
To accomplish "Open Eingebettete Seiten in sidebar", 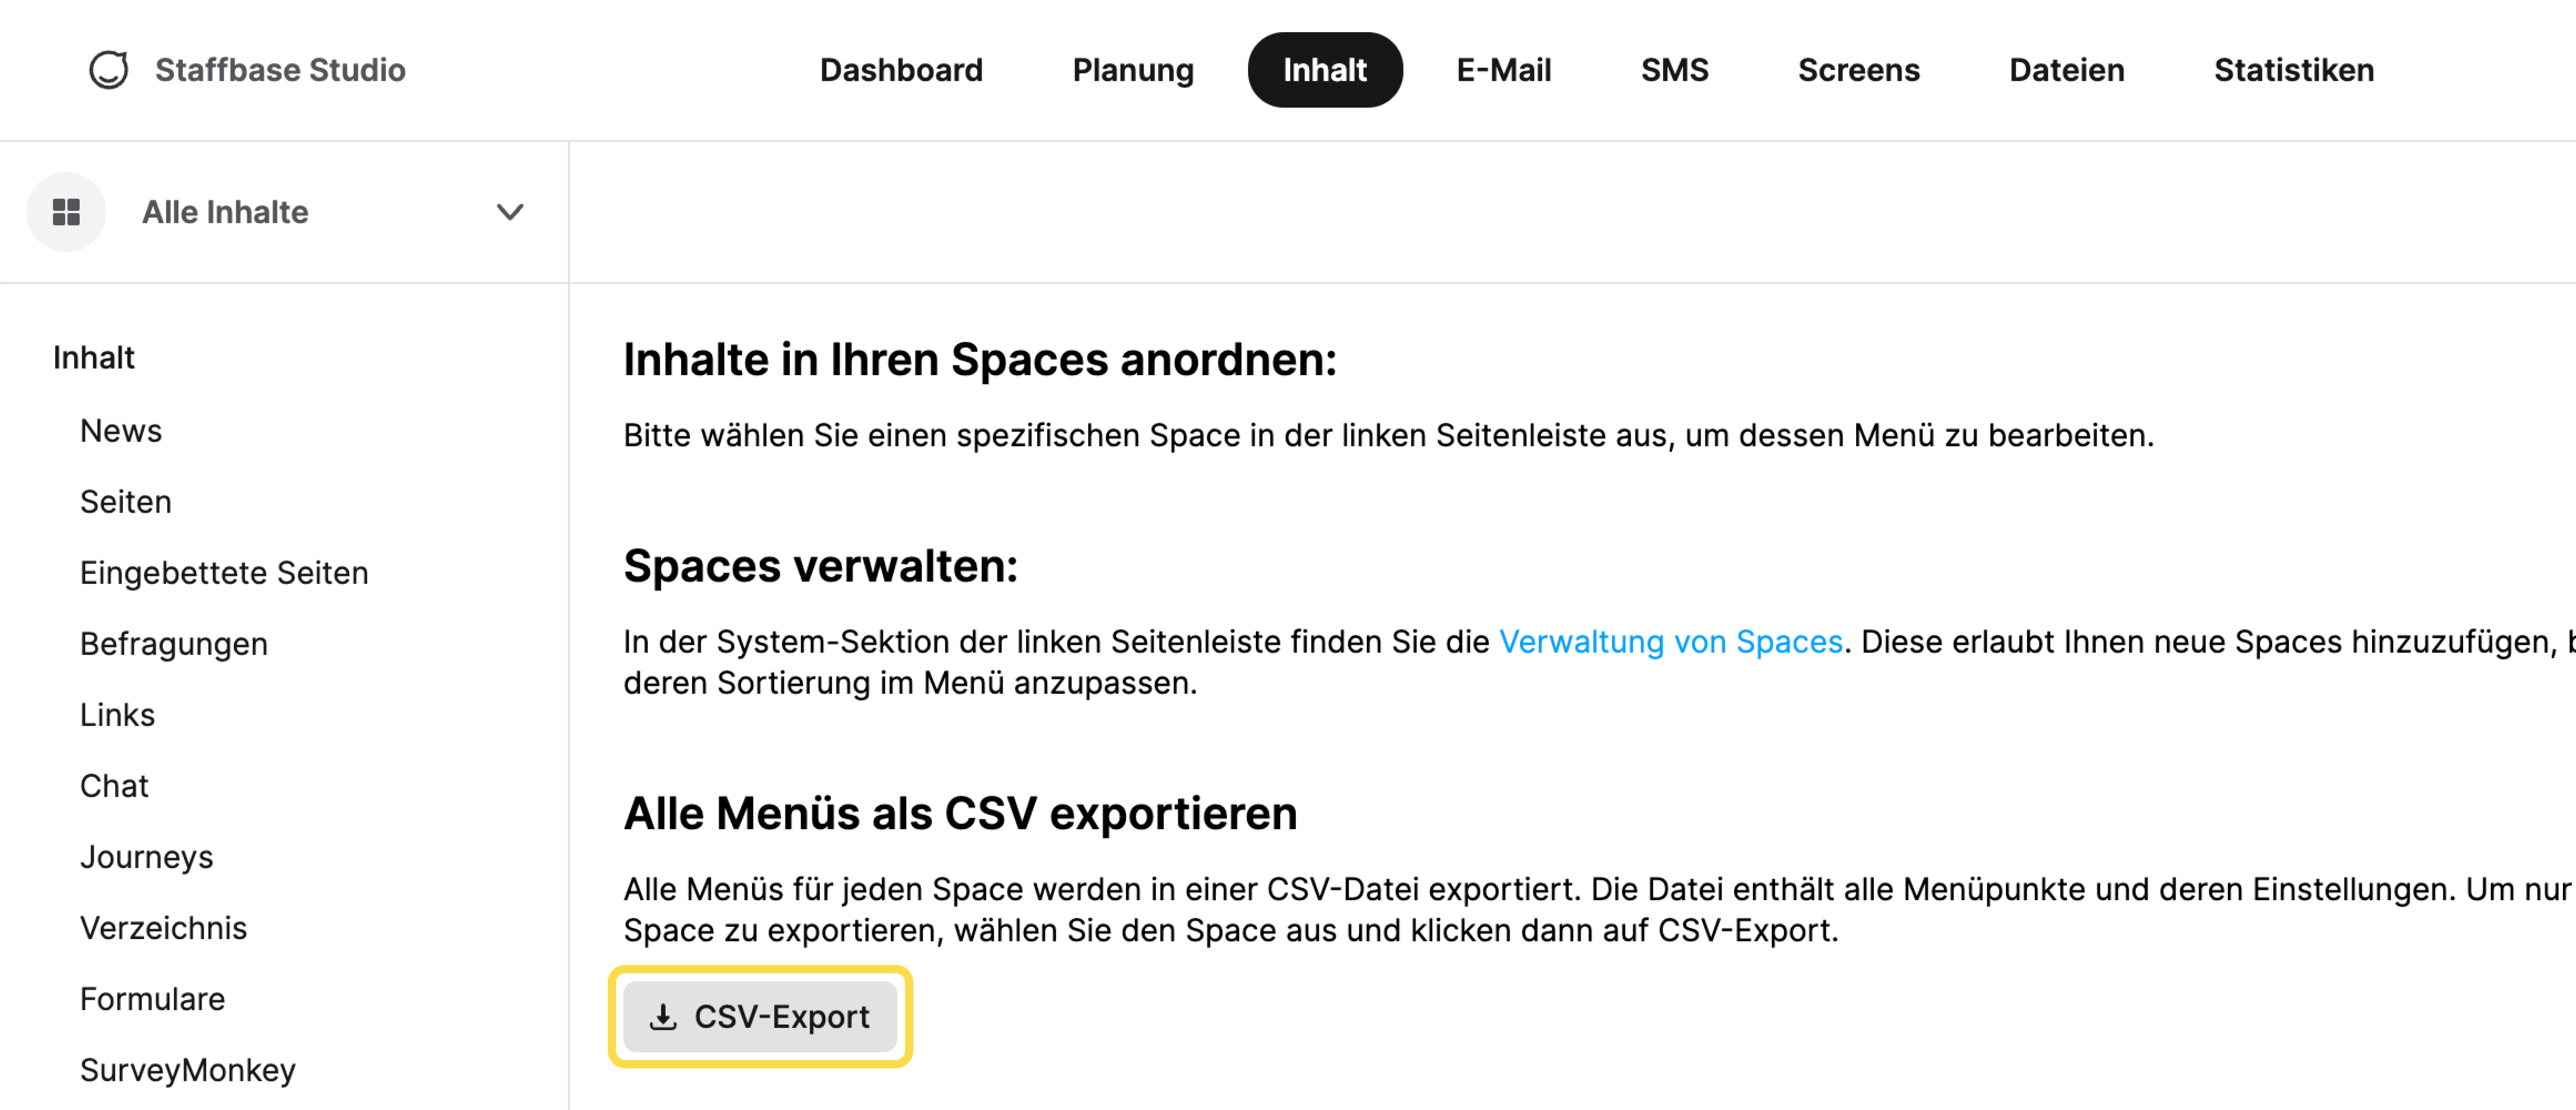I will (224, 573).
